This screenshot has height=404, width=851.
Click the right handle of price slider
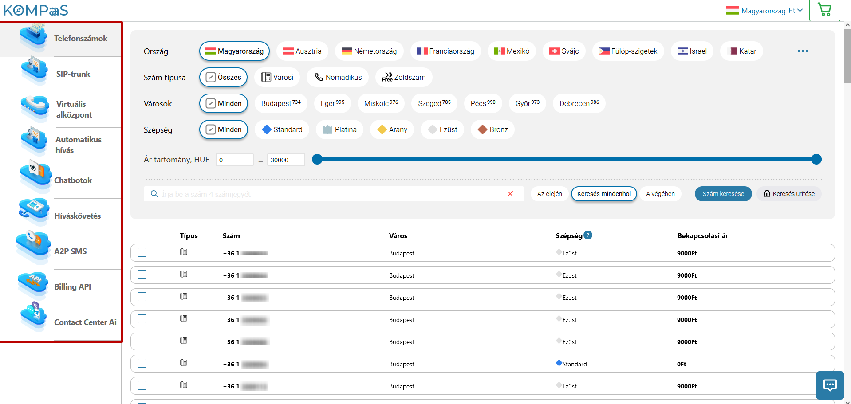point(816,159)
